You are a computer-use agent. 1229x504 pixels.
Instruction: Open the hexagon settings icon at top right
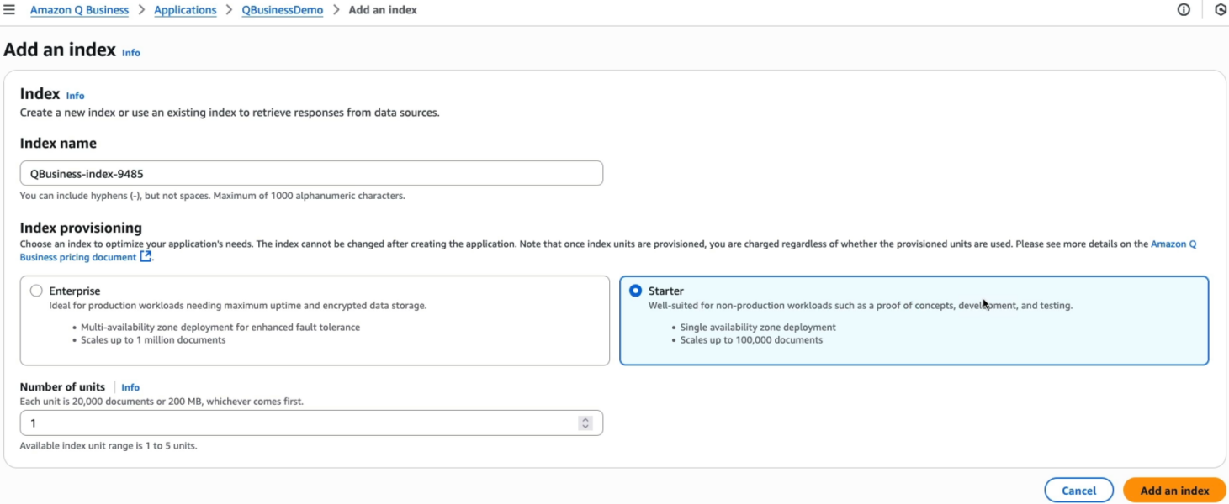click(x=1221, y=10)
